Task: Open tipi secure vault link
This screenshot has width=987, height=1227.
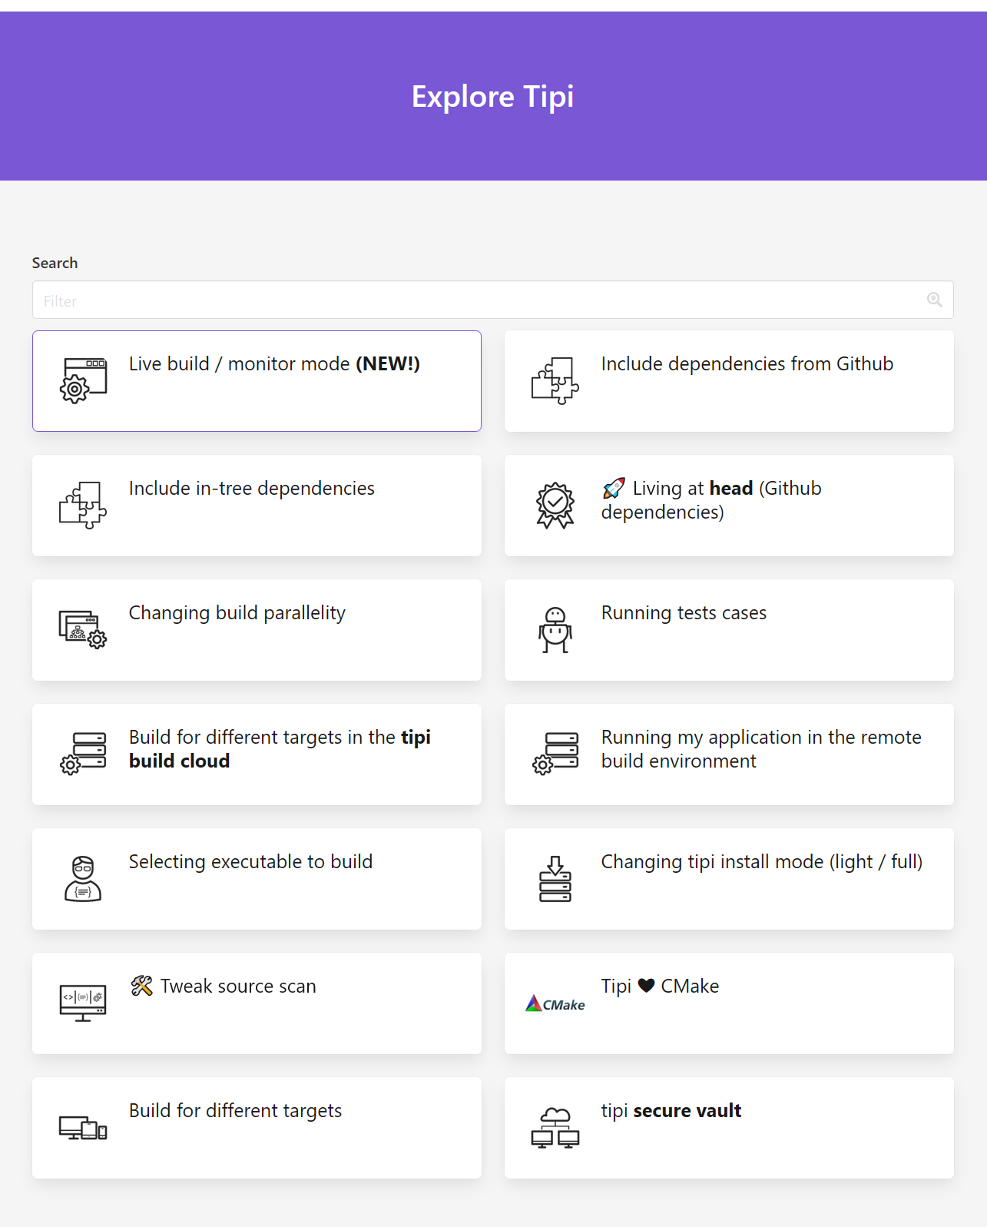Action: (671, 1111)
